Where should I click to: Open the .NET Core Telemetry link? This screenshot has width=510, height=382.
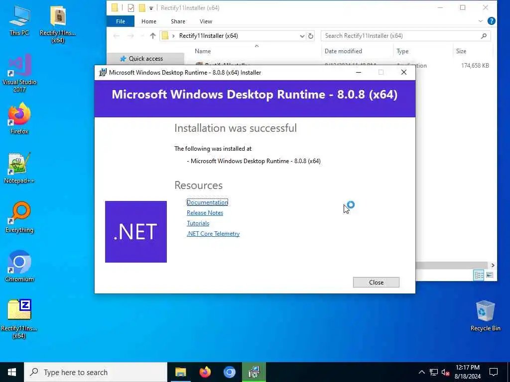click(x=213, y=234)
